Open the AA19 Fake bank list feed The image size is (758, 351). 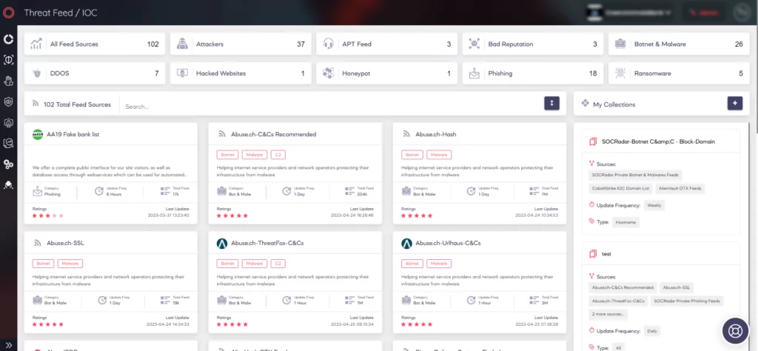pos(73,134)
